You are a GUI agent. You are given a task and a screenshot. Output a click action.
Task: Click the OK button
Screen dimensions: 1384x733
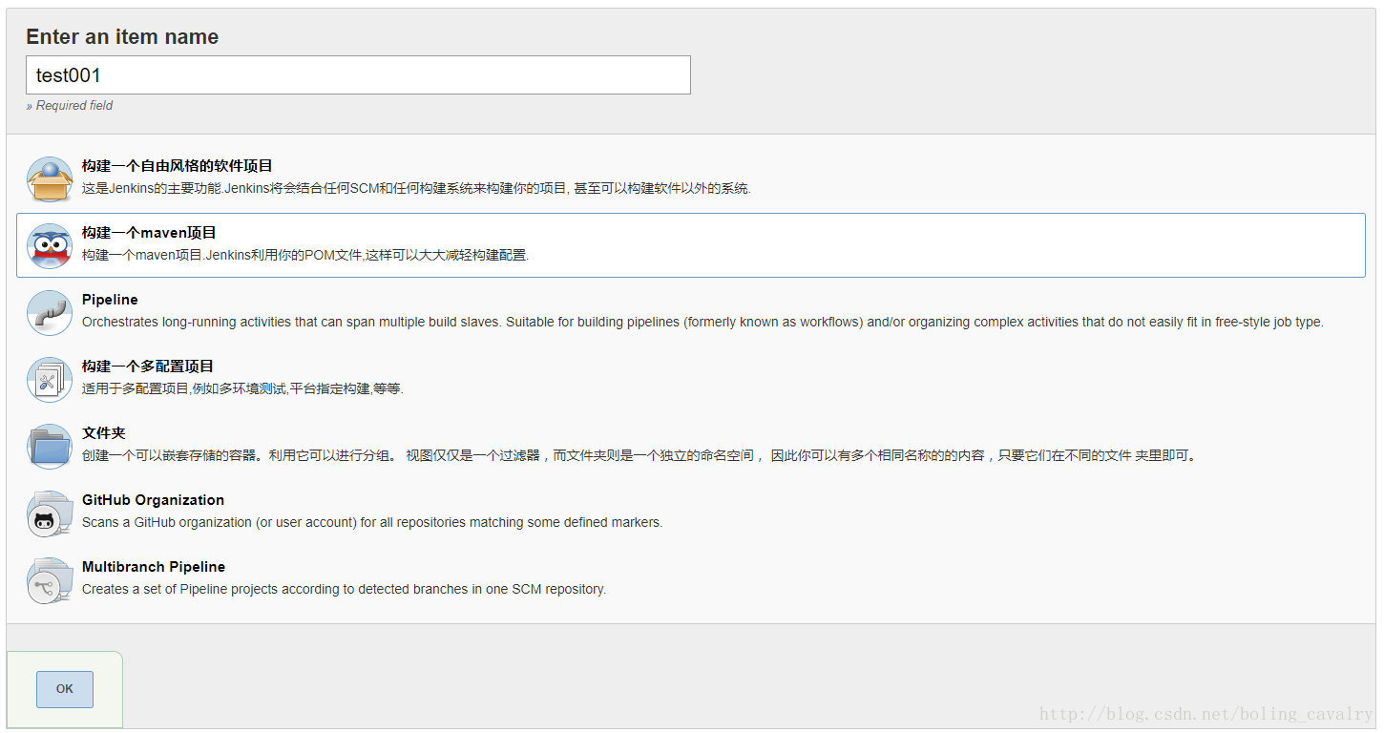tap(65, 689)
